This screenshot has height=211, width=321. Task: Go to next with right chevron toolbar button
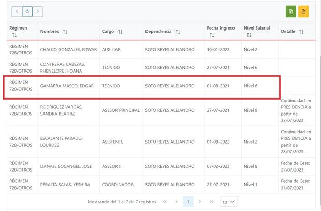click(x=38, y=11)
